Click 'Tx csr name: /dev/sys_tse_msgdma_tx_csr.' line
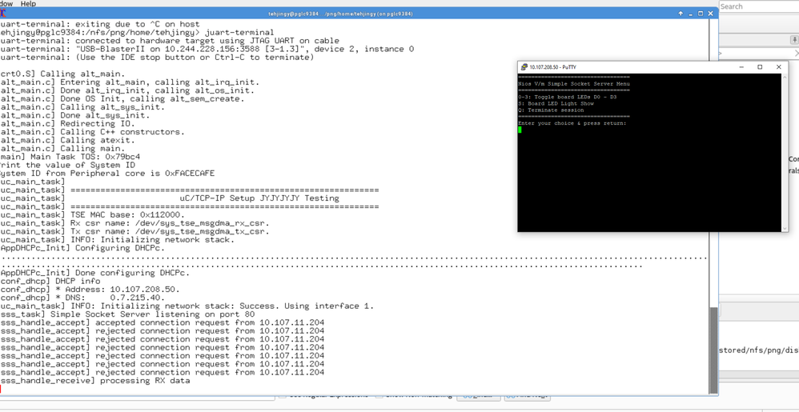Viewport: 799px width, 412px height. tap(135, 232)
